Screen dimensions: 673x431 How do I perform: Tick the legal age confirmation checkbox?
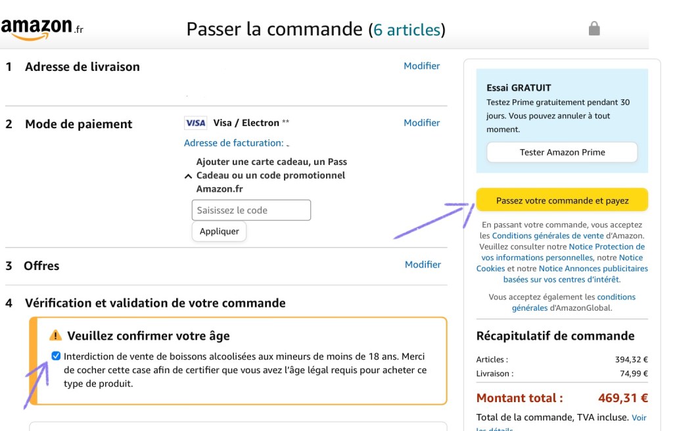pyautogui.click(x=56, y=356)
